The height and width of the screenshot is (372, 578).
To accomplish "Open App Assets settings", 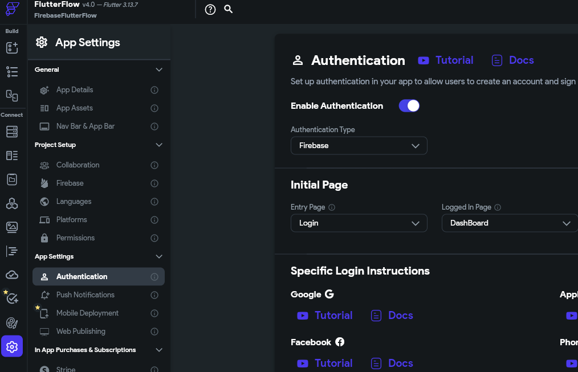I will (99, 108).
